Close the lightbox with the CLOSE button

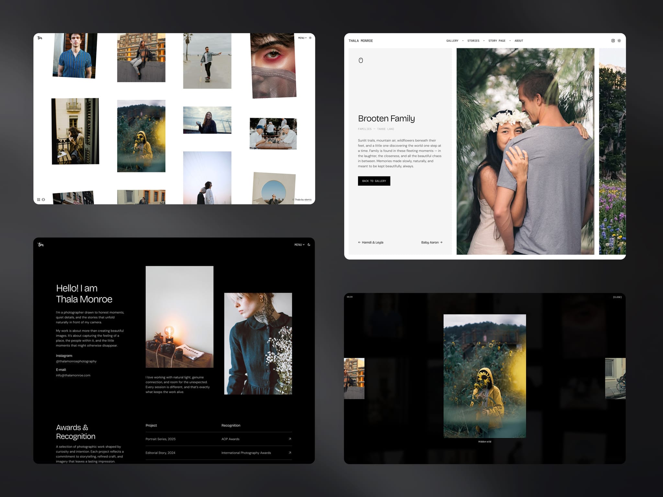617,297
